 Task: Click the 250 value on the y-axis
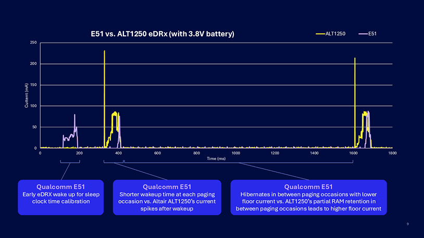(x=33, y=43)
